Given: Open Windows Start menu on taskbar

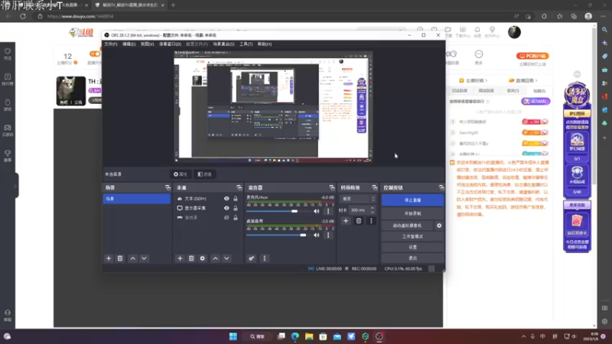Looking at the screenshot, I should pos(233,336).
